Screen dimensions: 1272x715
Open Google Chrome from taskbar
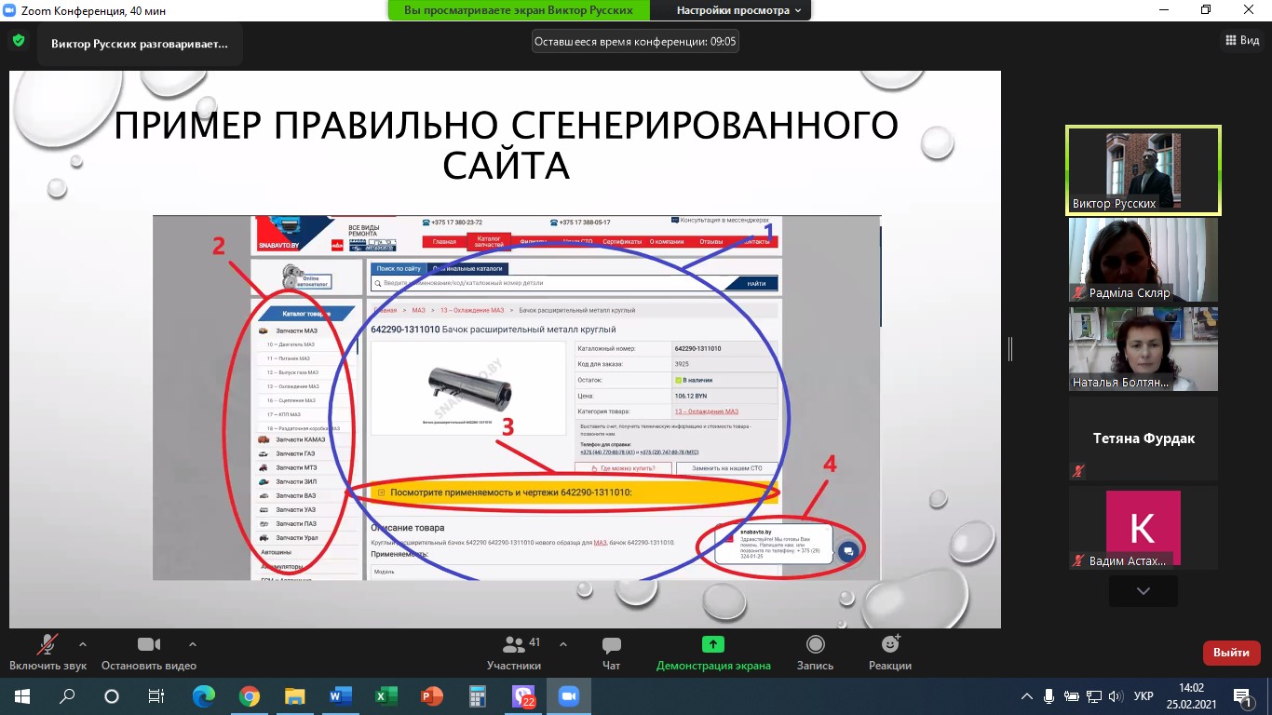249,695
